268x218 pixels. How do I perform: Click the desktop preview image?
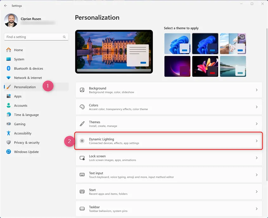click(114, 52)
